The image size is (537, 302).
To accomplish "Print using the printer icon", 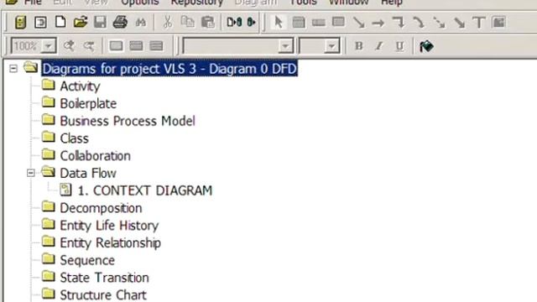I will [120, 23].
